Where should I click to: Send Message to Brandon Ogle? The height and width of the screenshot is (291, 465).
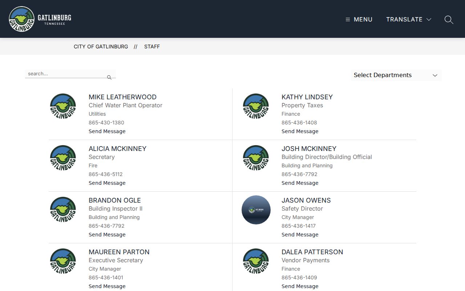107,235
